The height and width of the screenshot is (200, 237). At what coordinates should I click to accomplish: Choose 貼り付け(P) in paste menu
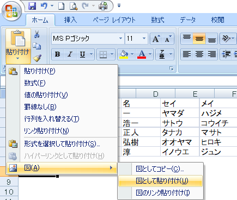pos(62,71)
